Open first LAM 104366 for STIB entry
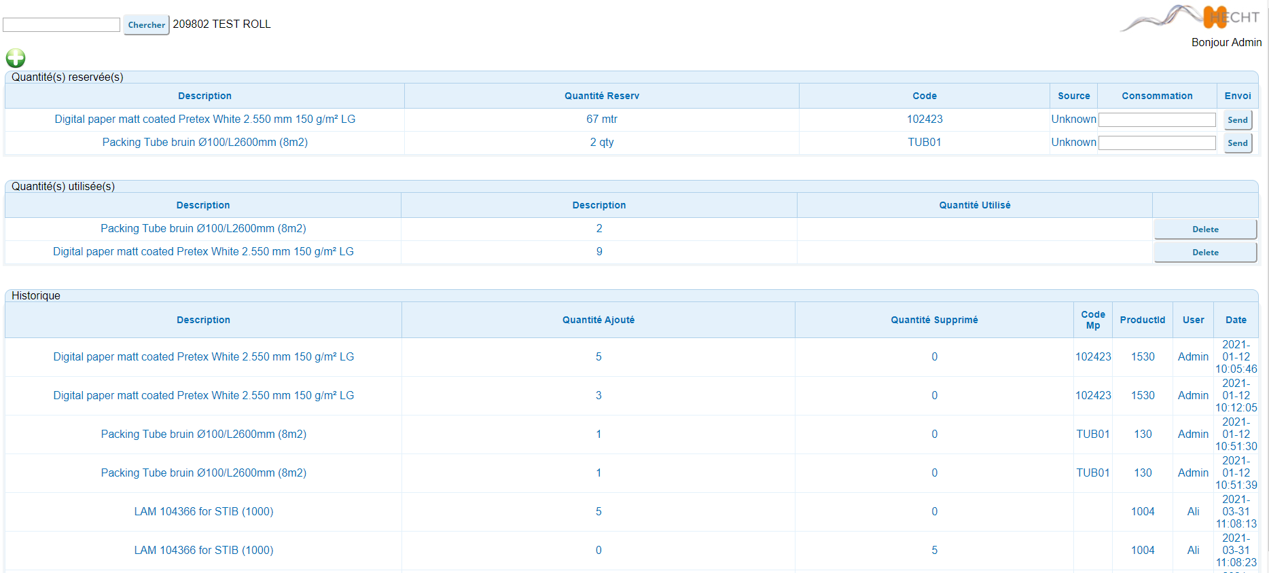The width and height of the screenshot is (1269, 573). click(203, 512)
